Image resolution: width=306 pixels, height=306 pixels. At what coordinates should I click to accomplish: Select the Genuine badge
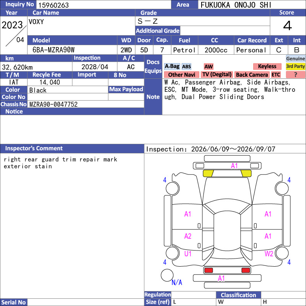[x=295, y=59]
